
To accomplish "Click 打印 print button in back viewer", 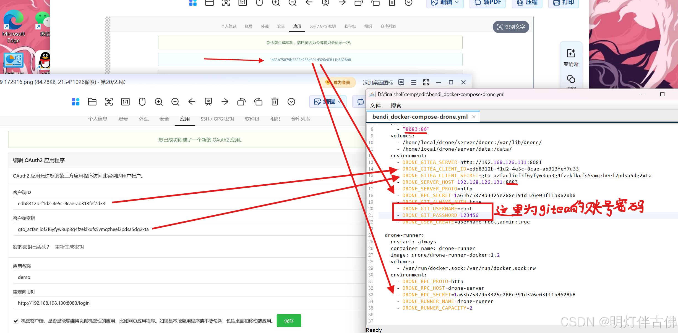I will (x=564, y=3).
